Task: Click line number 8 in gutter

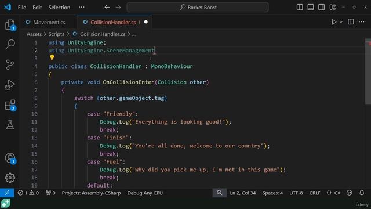Action: coord(36,98)
